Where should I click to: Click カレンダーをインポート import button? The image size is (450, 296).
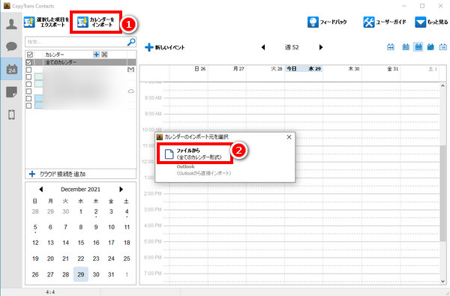96,22
